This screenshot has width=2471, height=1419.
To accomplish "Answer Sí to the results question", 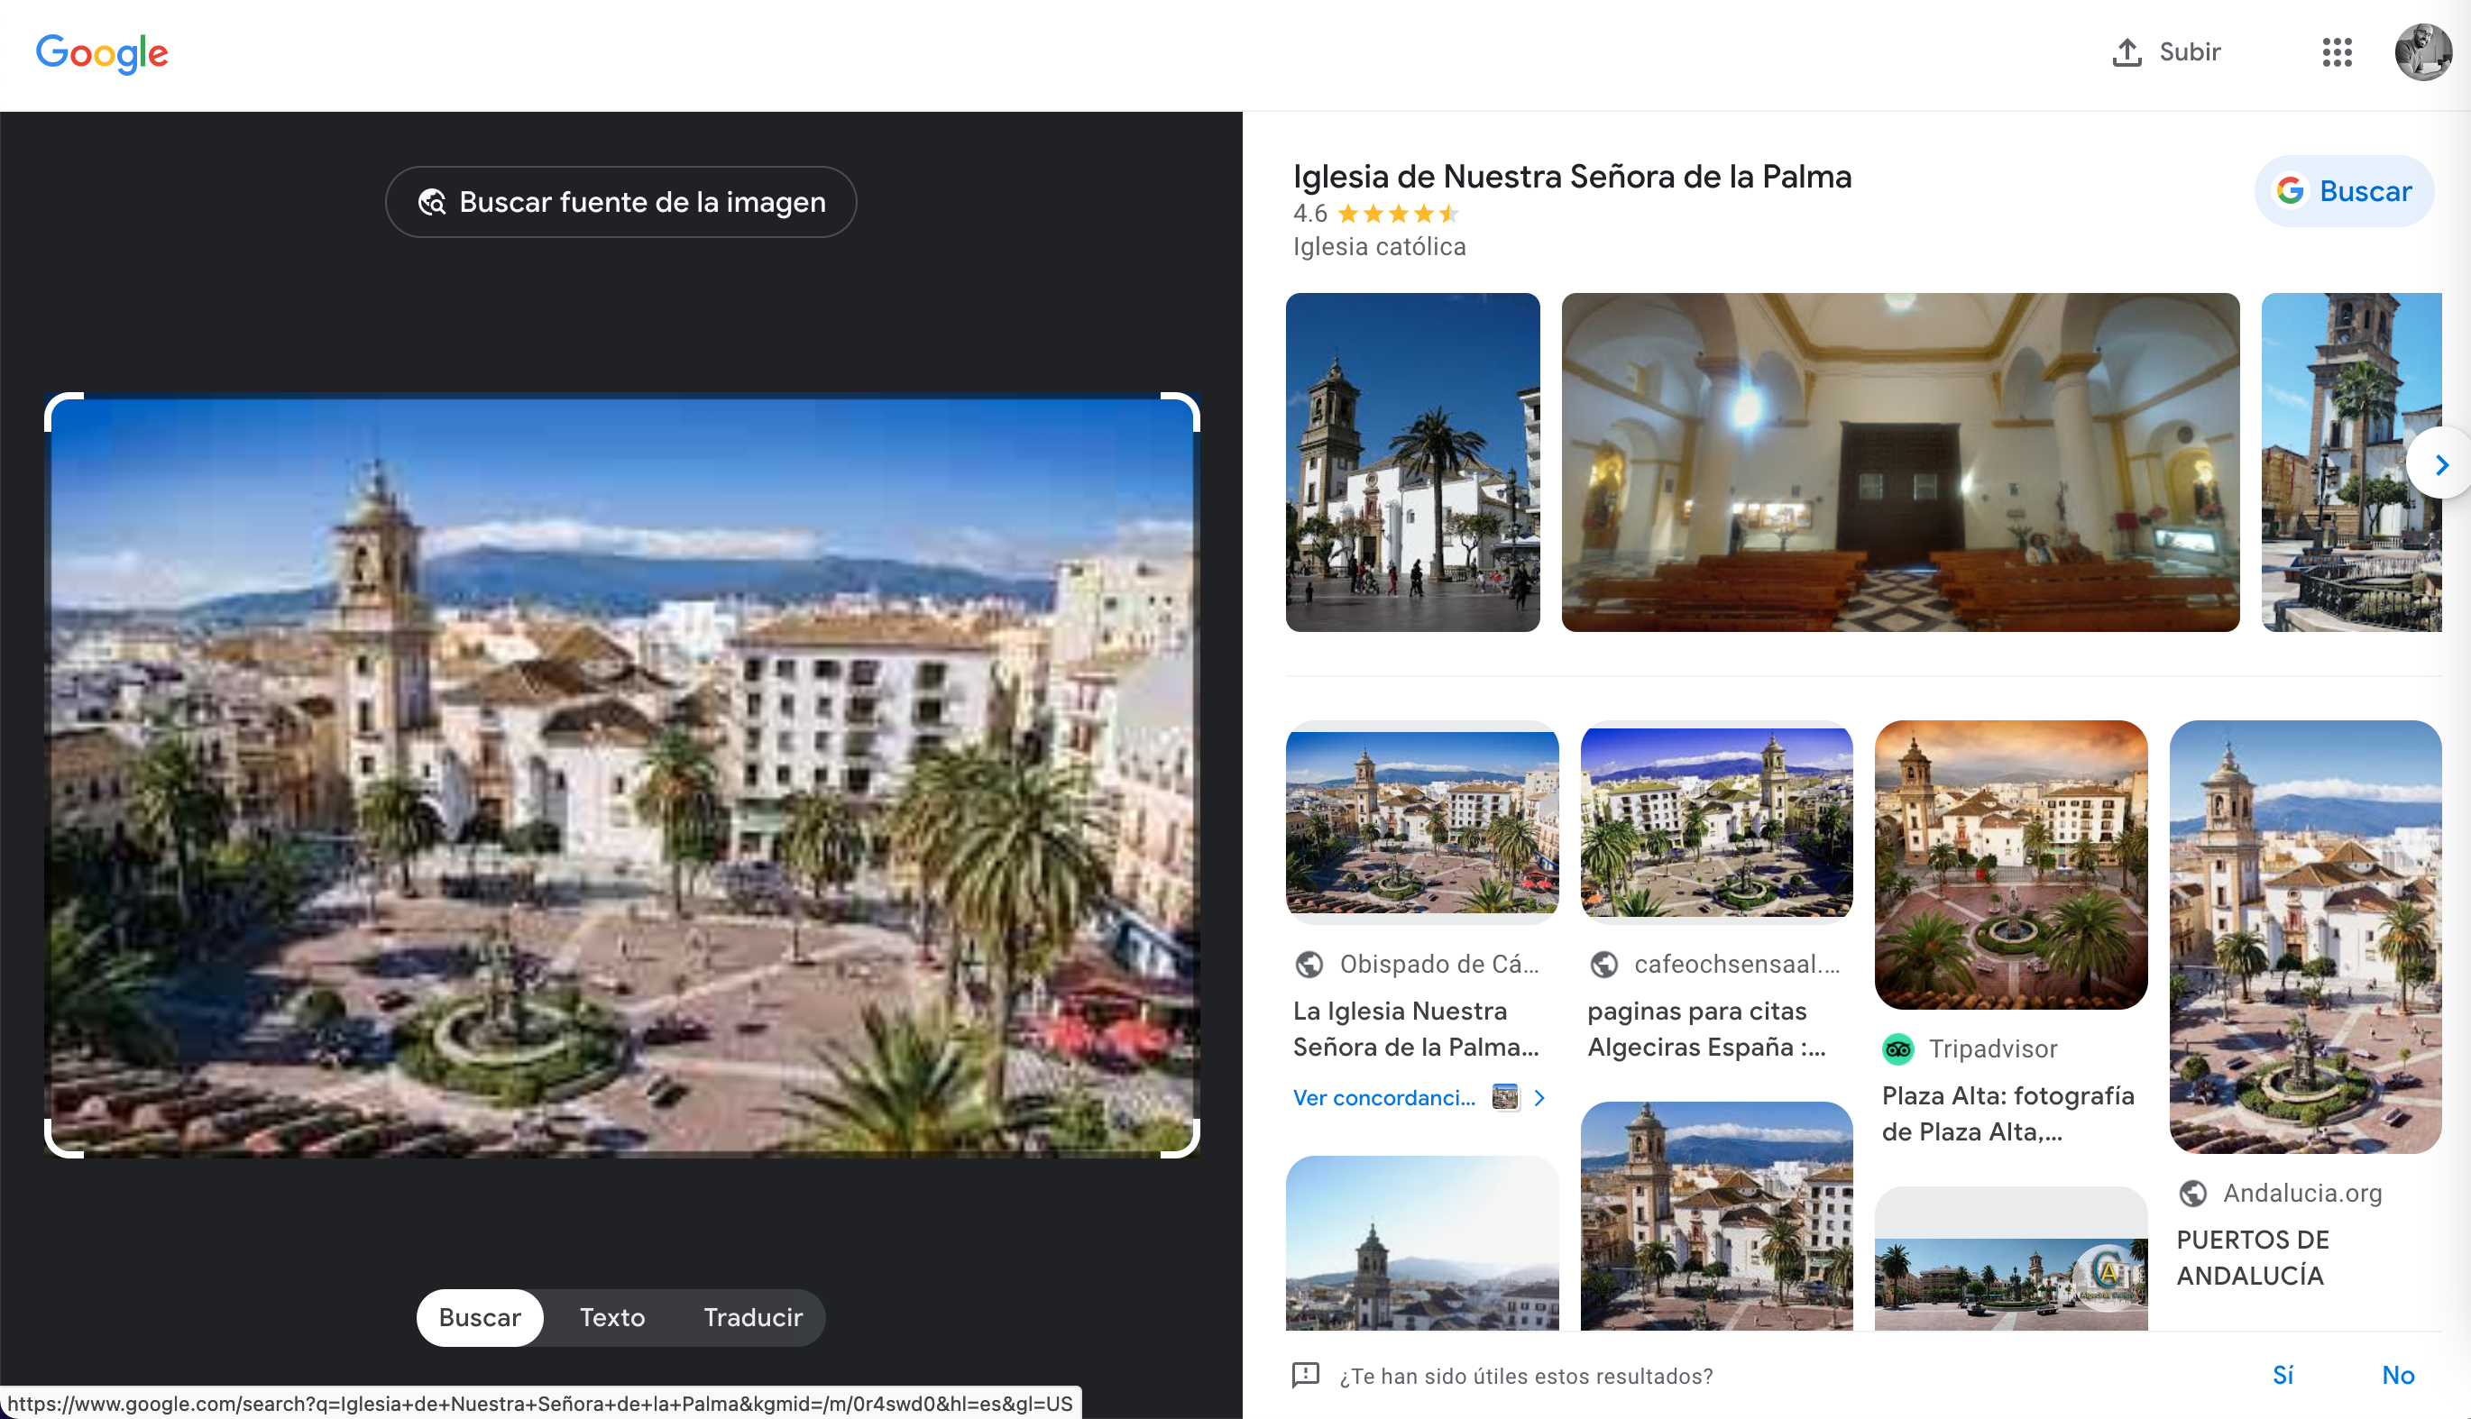I will (x=2283, y=1374).
